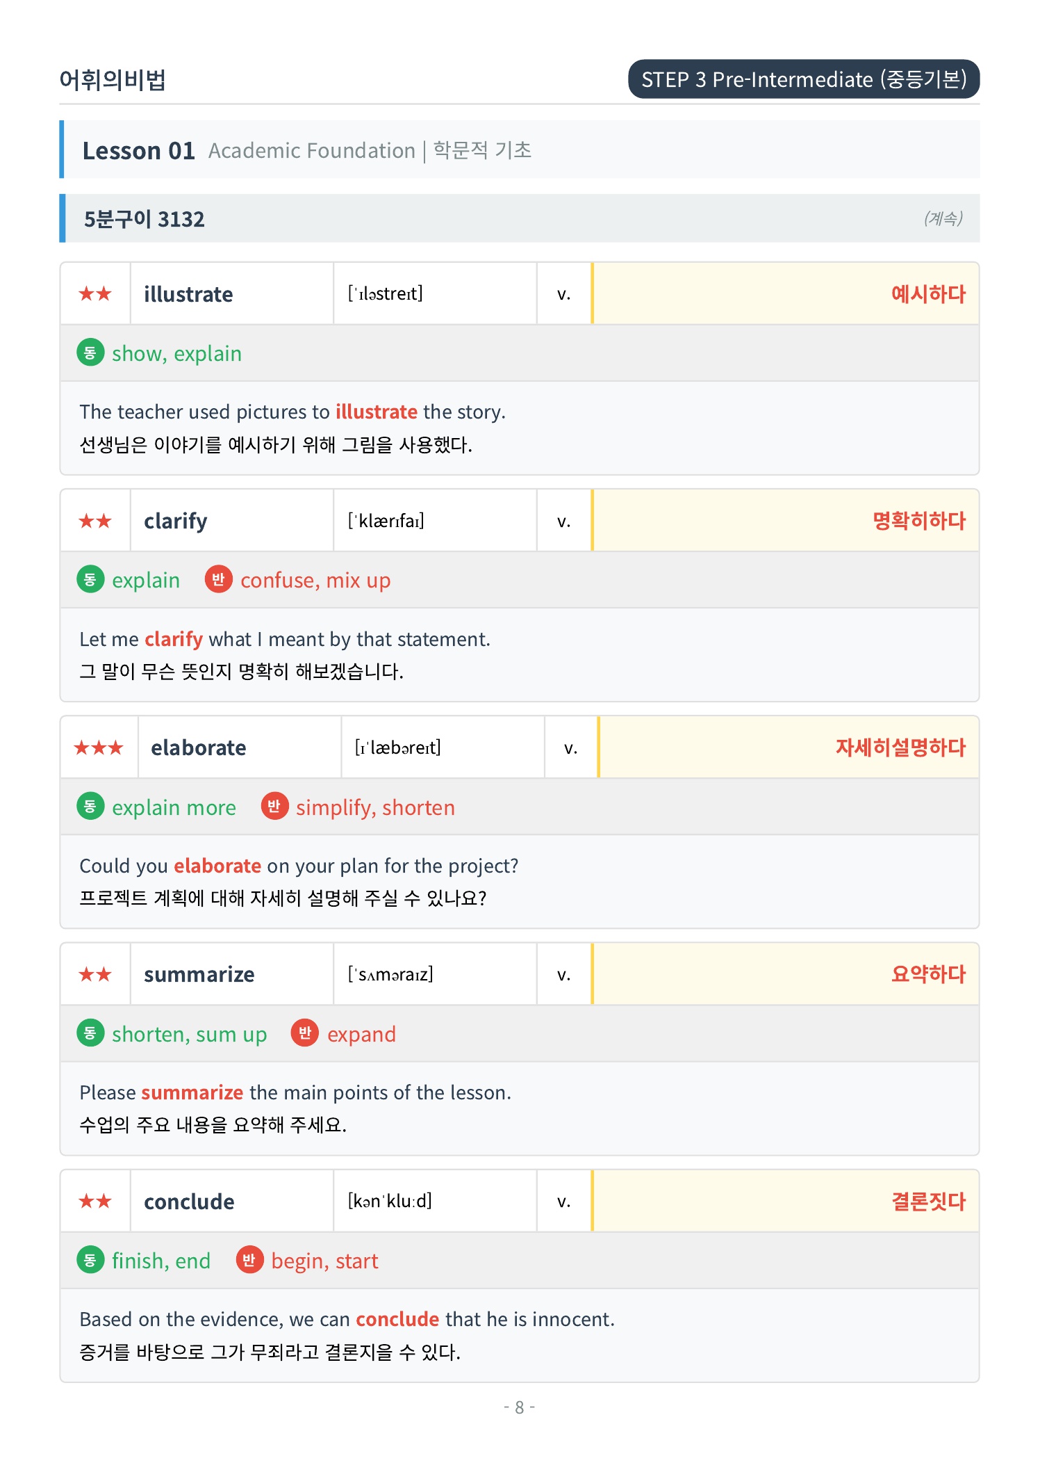Click the pronunciation of elaborate
Viewport: 1040px width, 1479px height.
(x=398, y=747)
